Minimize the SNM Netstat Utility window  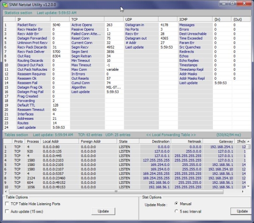(x=224, y=3)
